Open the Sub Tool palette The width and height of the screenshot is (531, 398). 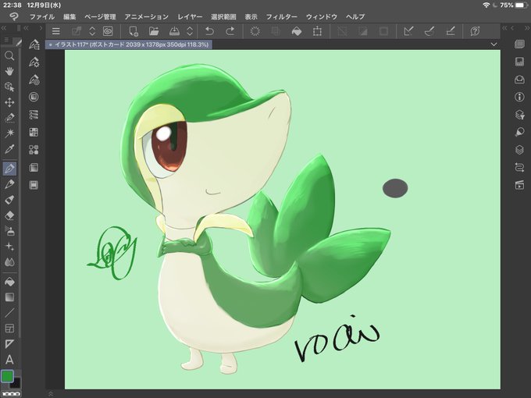click(34, 44)
